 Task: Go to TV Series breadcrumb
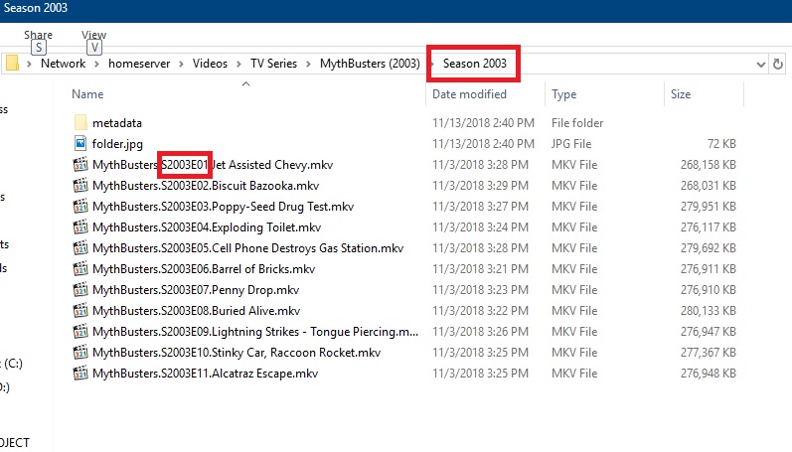tap(273, 64)
